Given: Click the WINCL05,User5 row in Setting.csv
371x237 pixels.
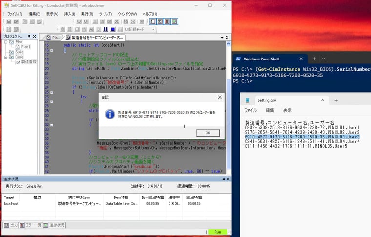Looking at the screenshot, I should tap(296, 146).
